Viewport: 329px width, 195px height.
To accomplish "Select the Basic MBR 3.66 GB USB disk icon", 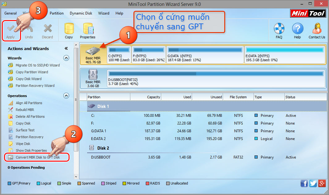I will 93,74.
